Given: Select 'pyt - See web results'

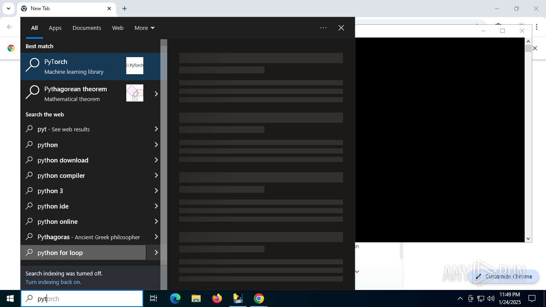Looking at the screenshot, I should click(83, 129).
